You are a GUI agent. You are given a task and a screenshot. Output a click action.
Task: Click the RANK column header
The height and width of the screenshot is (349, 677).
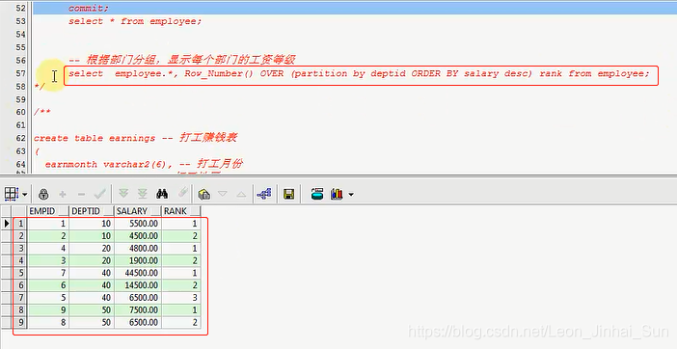click(x=175, y=211)
